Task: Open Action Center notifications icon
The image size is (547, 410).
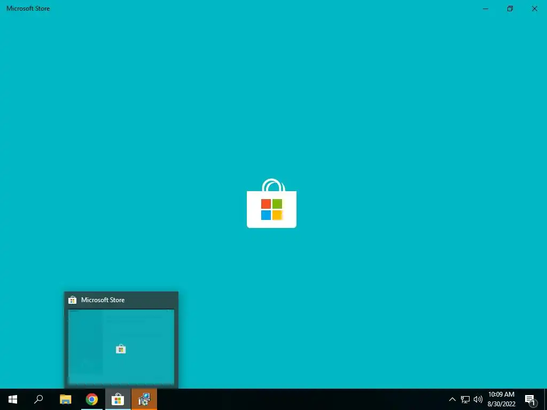Action: (x=530, y=400)
